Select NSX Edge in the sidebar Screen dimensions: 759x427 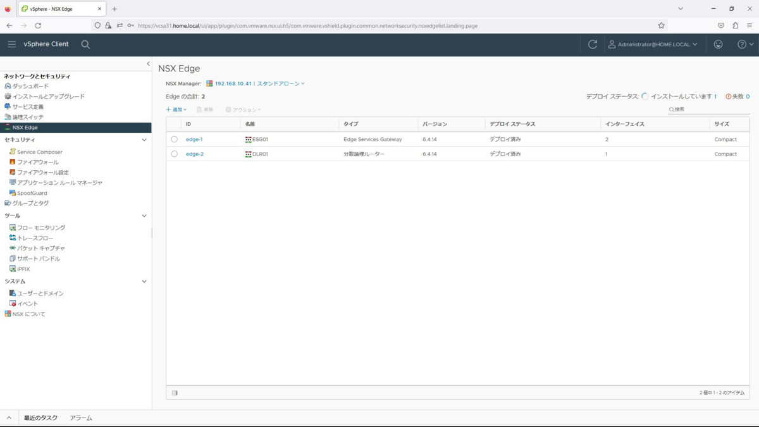pos(76,127)
